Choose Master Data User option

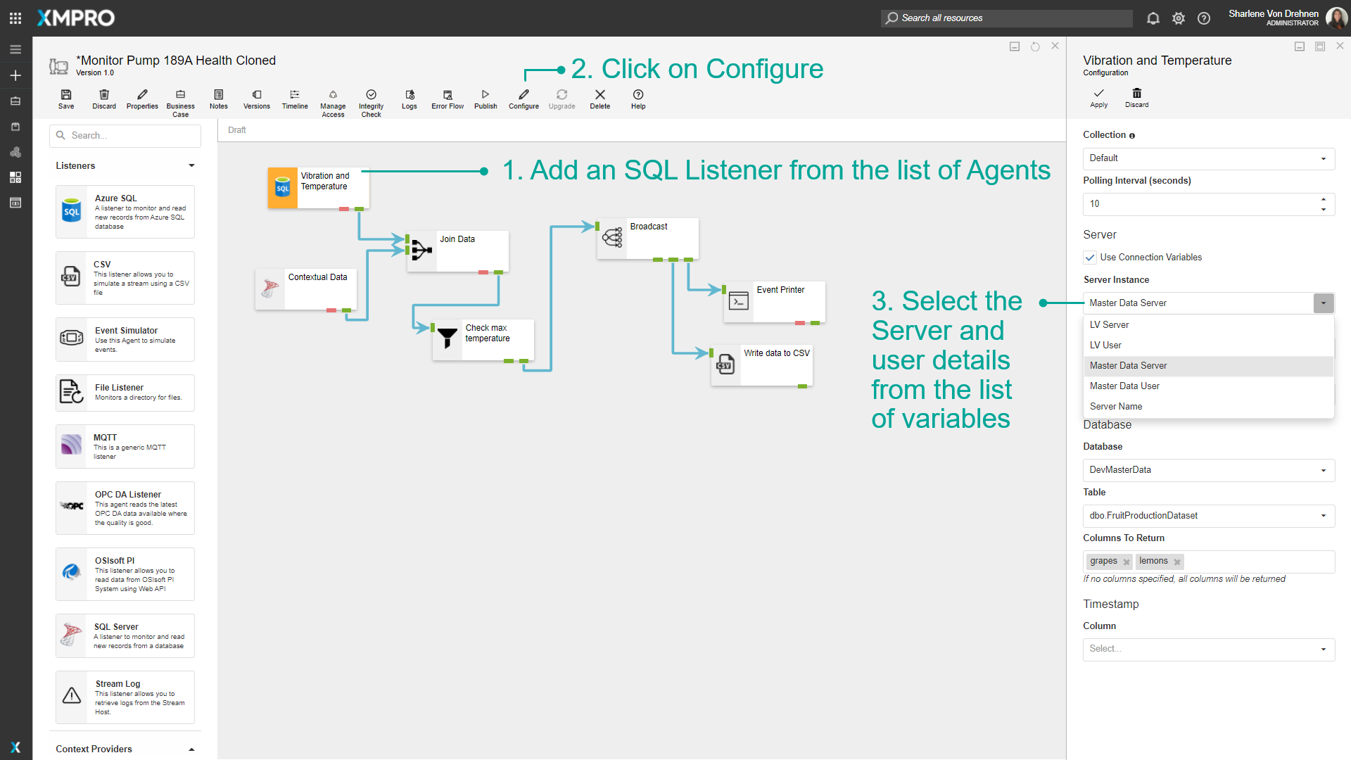pyautogui.click(x=1208, y=386)
